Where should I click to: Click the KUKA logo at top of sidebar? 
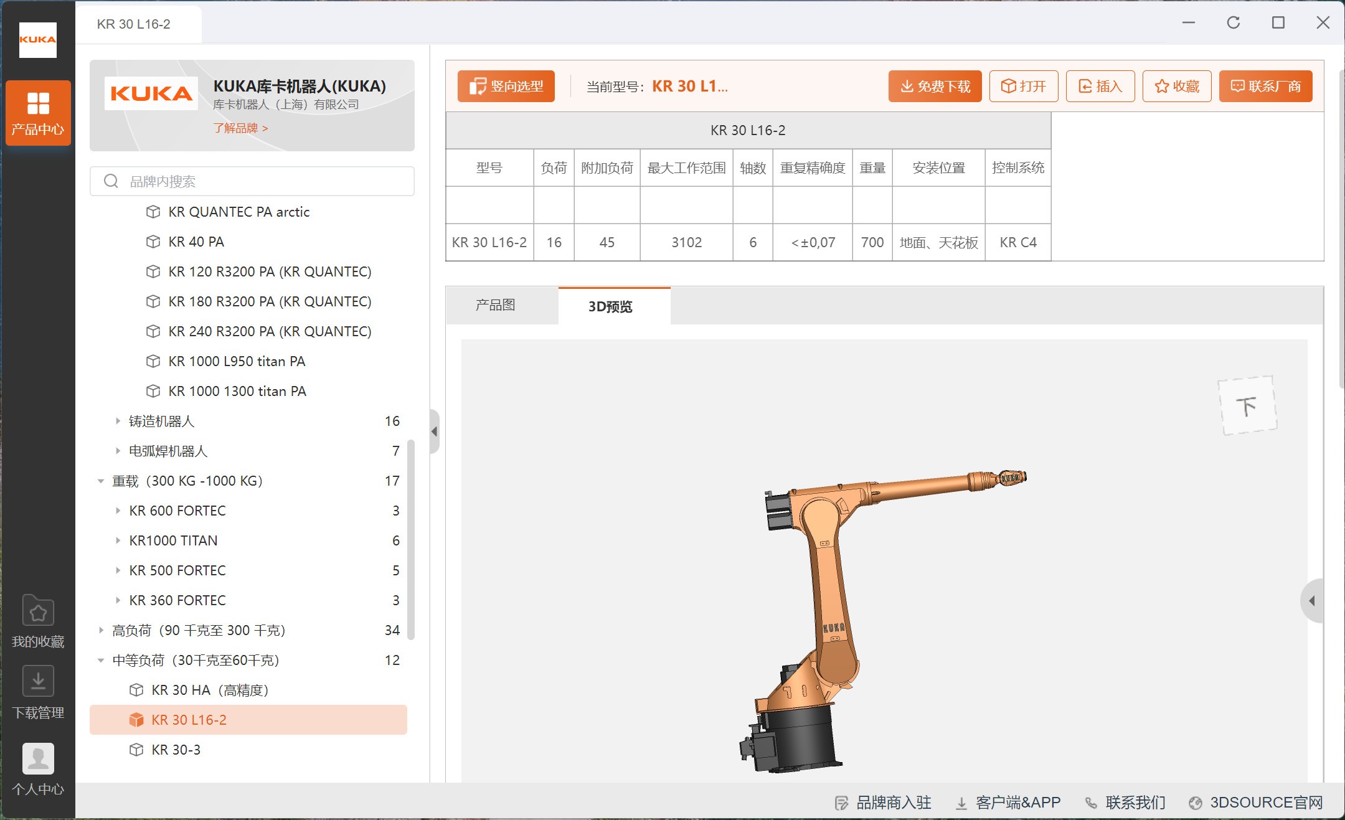point(38,40)
